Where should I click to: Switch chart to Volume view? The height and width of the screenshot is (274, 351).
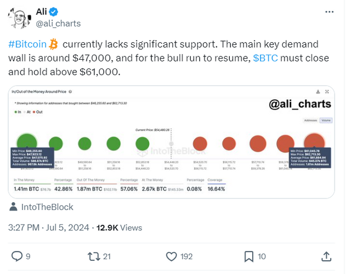coord(325,119)
